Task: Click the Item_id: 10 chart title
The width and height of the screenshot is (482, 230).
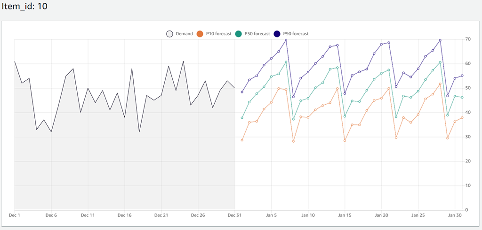Action: pos(24,7)
